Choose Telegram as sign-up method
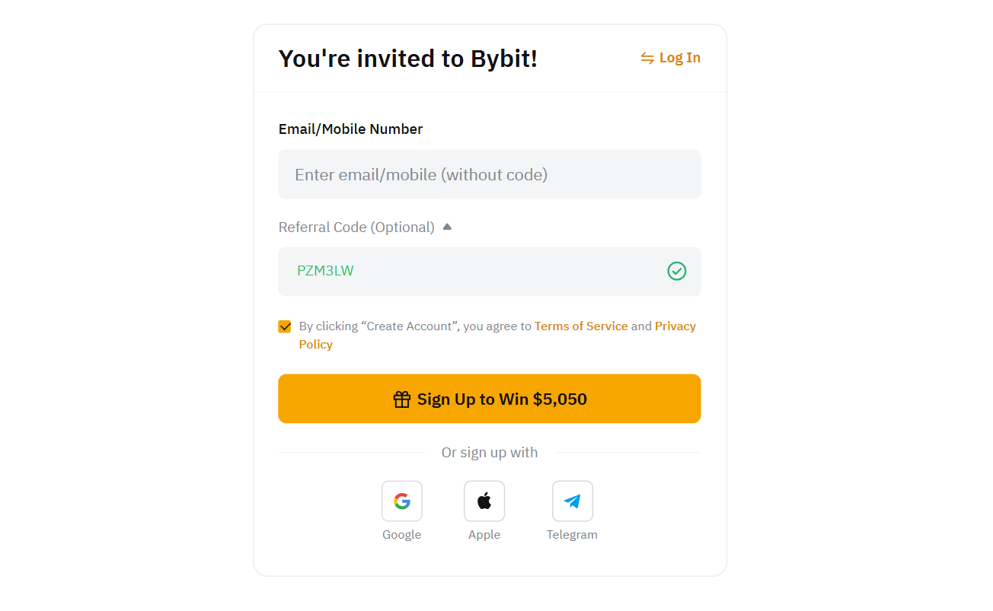This screenshot has width=993, height=611. pyautogui.click(x=572, y=501)
